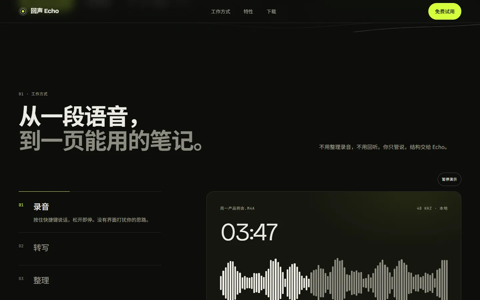480x300 pixels.
Task: Click the file name 周一产品例会.M4A
Action: (237, 208)
